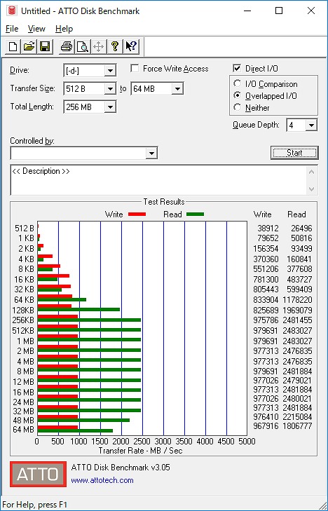
Task: Click the Write column header
Action: [262, 214]
